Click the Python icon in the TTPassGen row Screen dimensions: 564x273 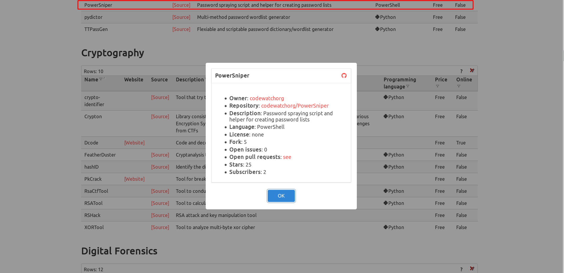377,29
